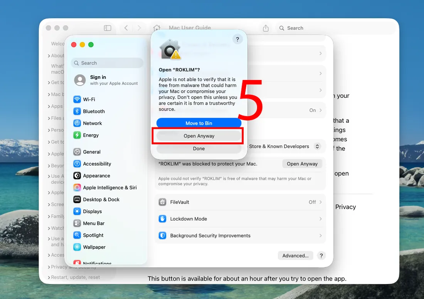This screenshot has width=424, height=299.
Task: Expand the row showing On
Action: [320, 110]
